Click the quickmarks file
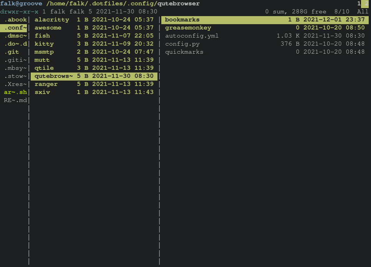The image size is (371, 267). pyautogui.click(x=184, y=52)
